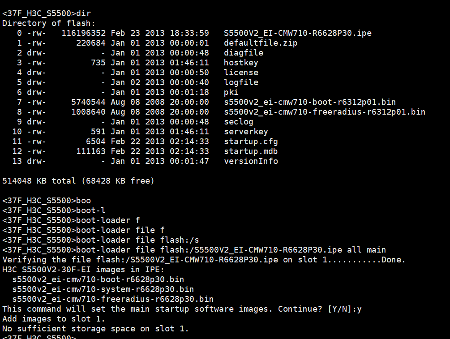Image resolution: width=450 pixels, height=339 pixels.
Task: Click the hostkey file entry
Action: click(241, 63)
